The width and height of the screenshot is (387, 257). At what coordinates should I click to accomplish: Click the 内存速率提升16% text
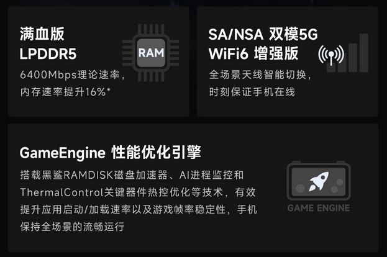[x=65, y=92]
